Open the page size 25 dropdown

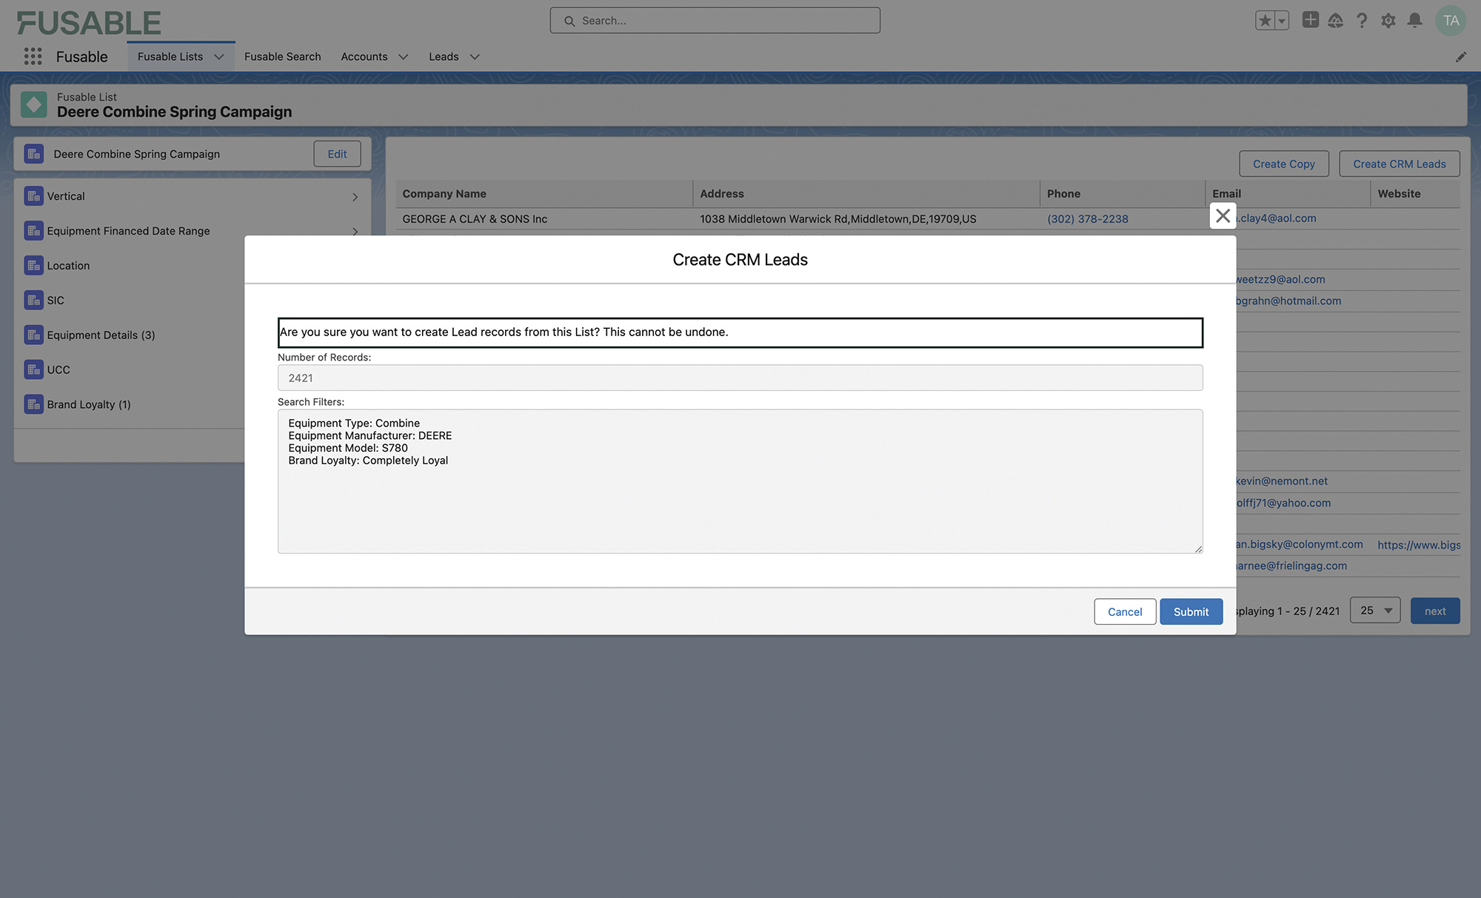pyautogui.click(x=1374, y=610)
